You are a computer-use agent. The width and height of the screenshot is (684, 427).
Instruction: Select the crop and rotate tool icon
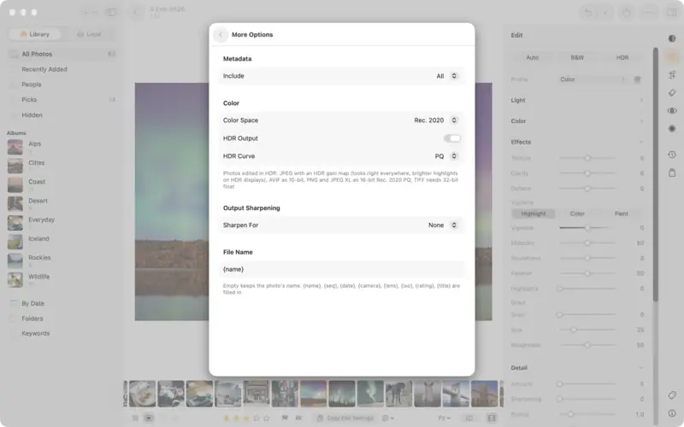[672, 74]
